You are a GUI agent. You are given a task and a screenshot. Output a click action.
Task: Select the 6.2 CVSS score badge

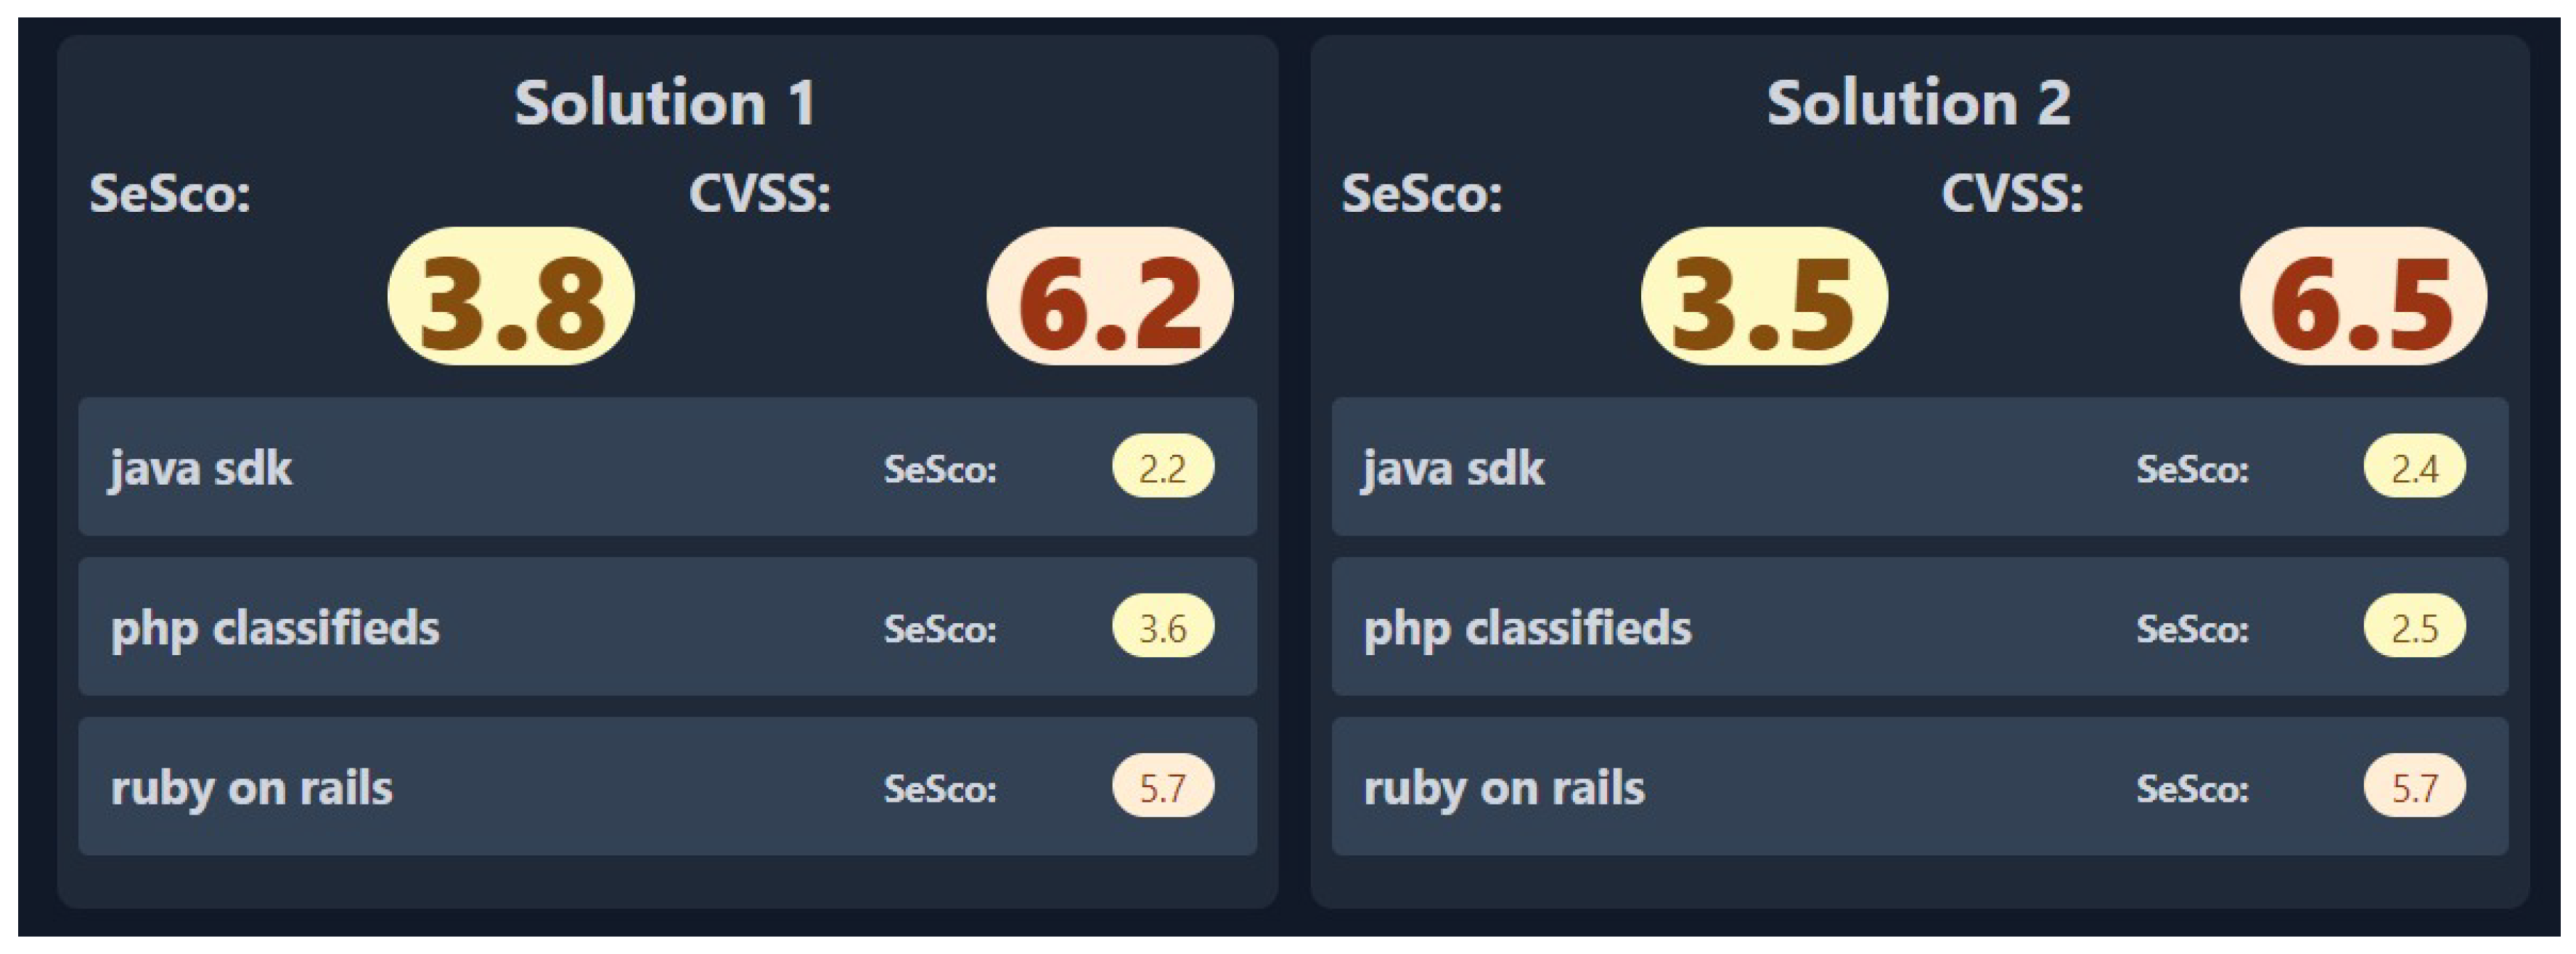coord(1109,297)
